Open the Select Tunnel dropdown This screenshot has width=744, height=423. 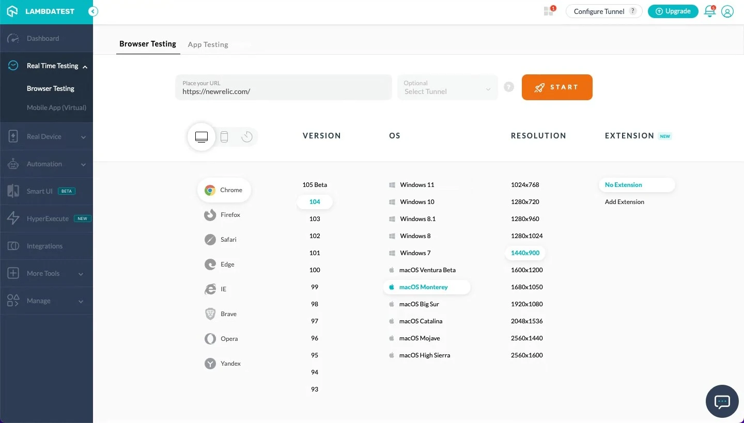point(447,88)
